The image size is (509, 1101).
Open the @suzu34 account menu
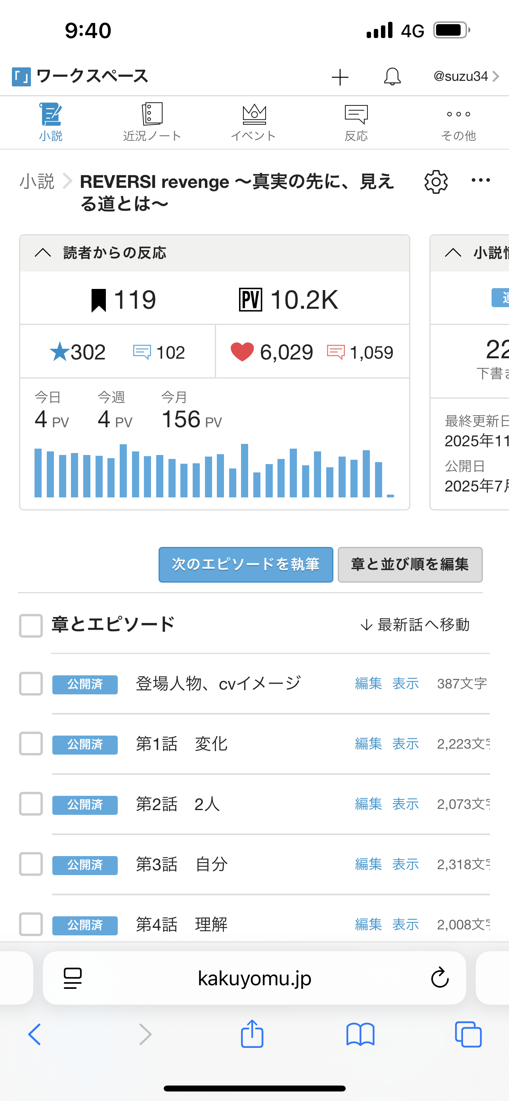[x=466, y=76]
